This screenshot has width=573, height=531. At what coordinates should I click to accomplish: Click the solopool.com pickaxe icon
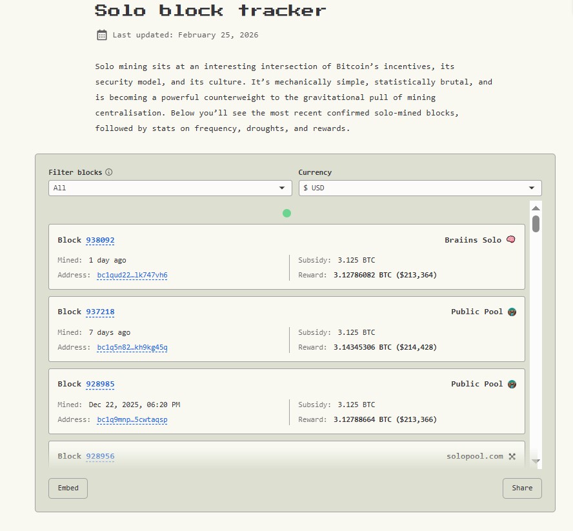(512, 456)
